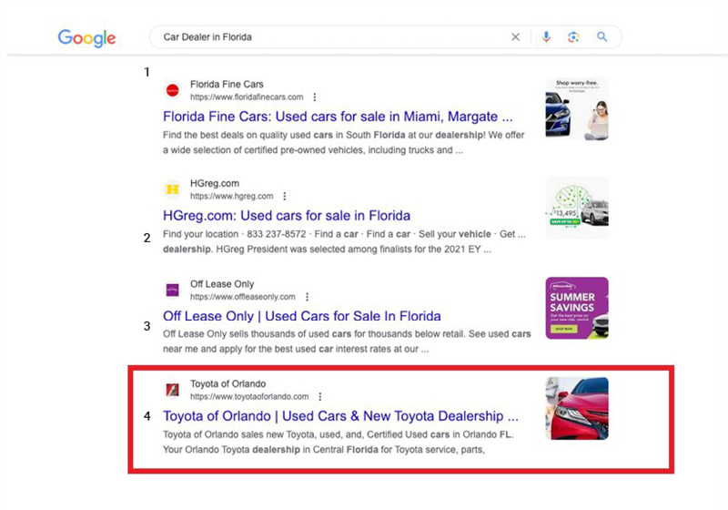Open three-dot menu beside hgreg.com URL
The width and height of the screenshot is (728, 510).
285,196
